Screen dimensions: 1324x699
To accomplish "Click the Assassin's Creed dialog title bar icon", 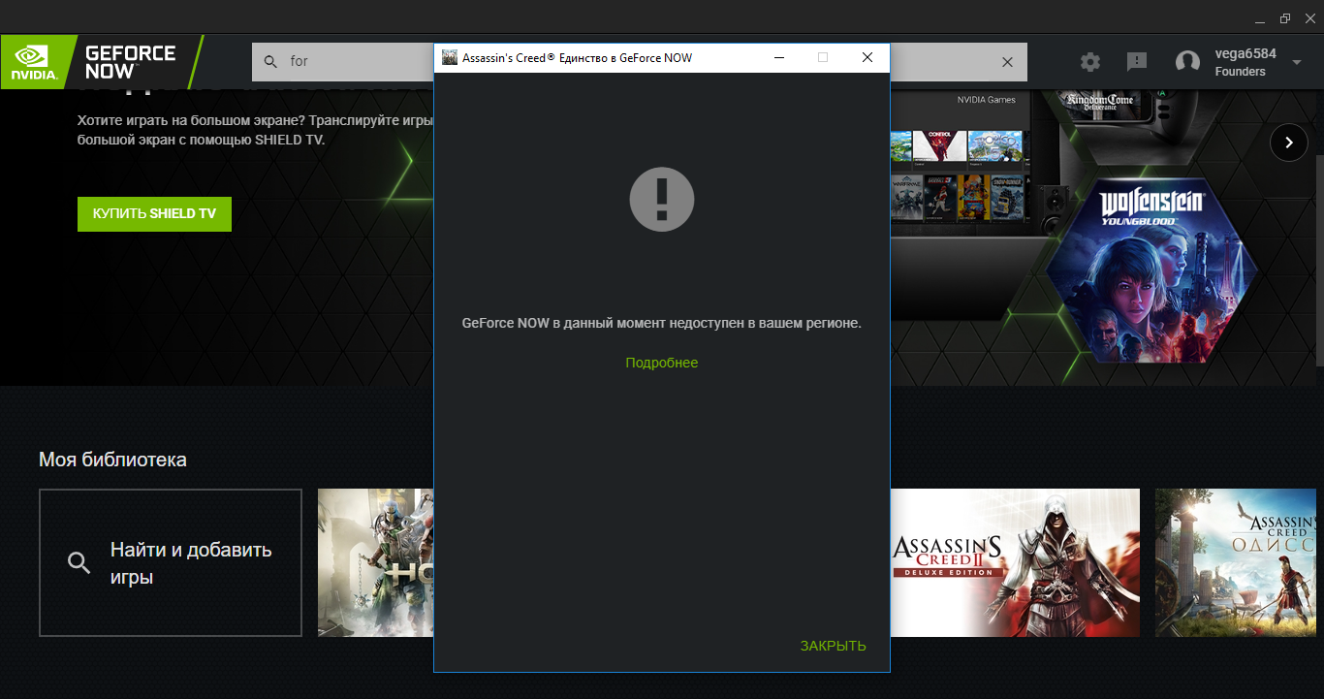I will (x=450, y=57).
